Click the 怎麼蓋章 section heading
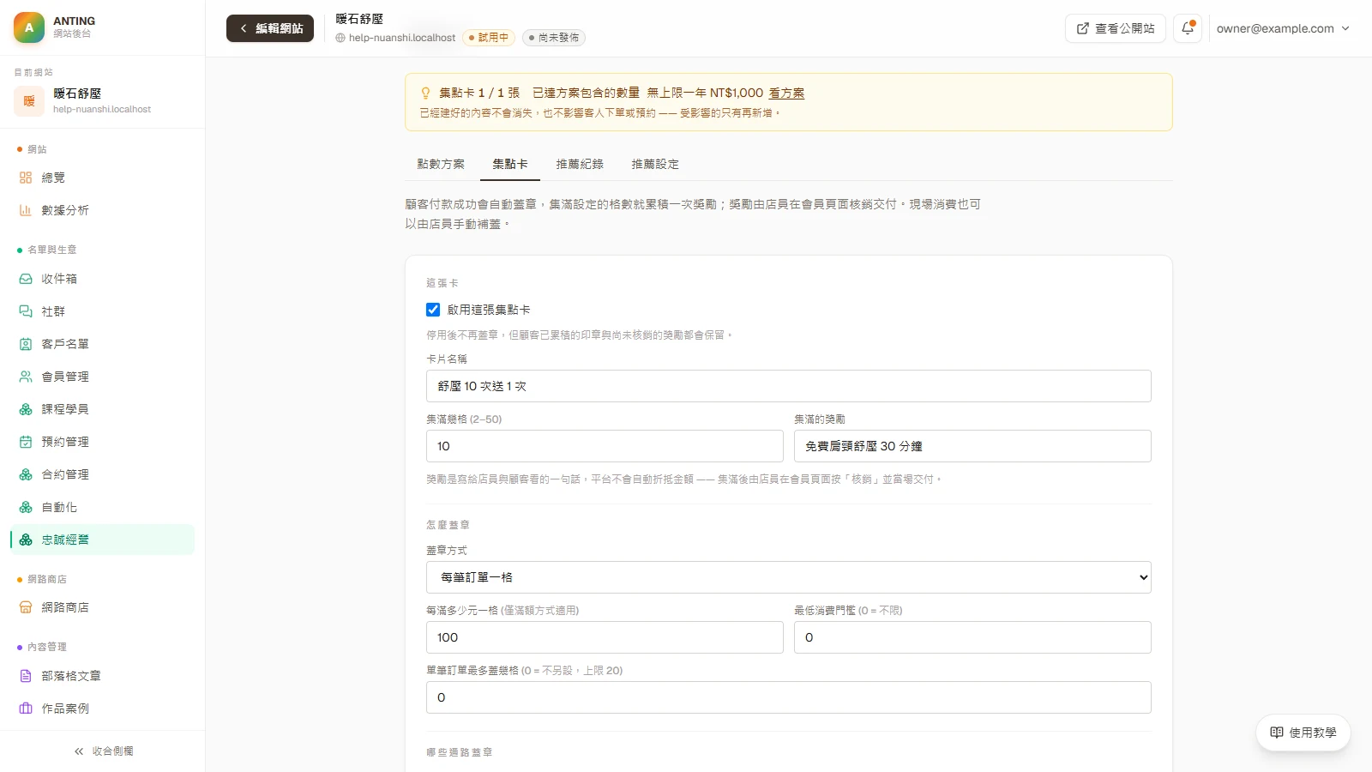 pos(448,525)
